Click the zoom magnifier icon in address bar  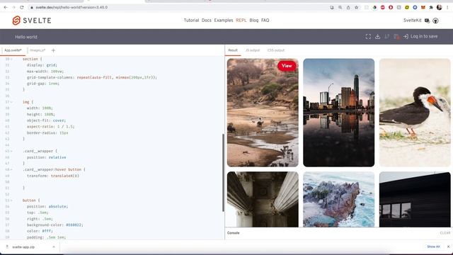(x=340, y=8)
